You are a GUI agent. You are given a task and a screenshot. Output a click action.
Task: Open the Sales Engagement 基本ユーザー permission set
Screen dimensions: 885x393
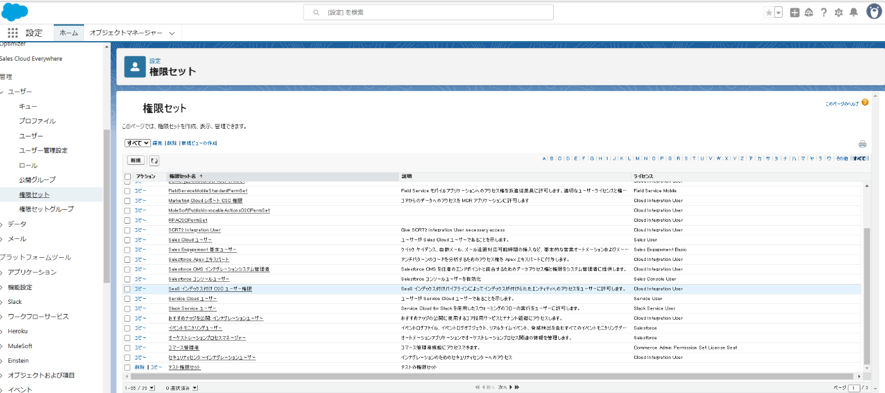click(202, 250)
